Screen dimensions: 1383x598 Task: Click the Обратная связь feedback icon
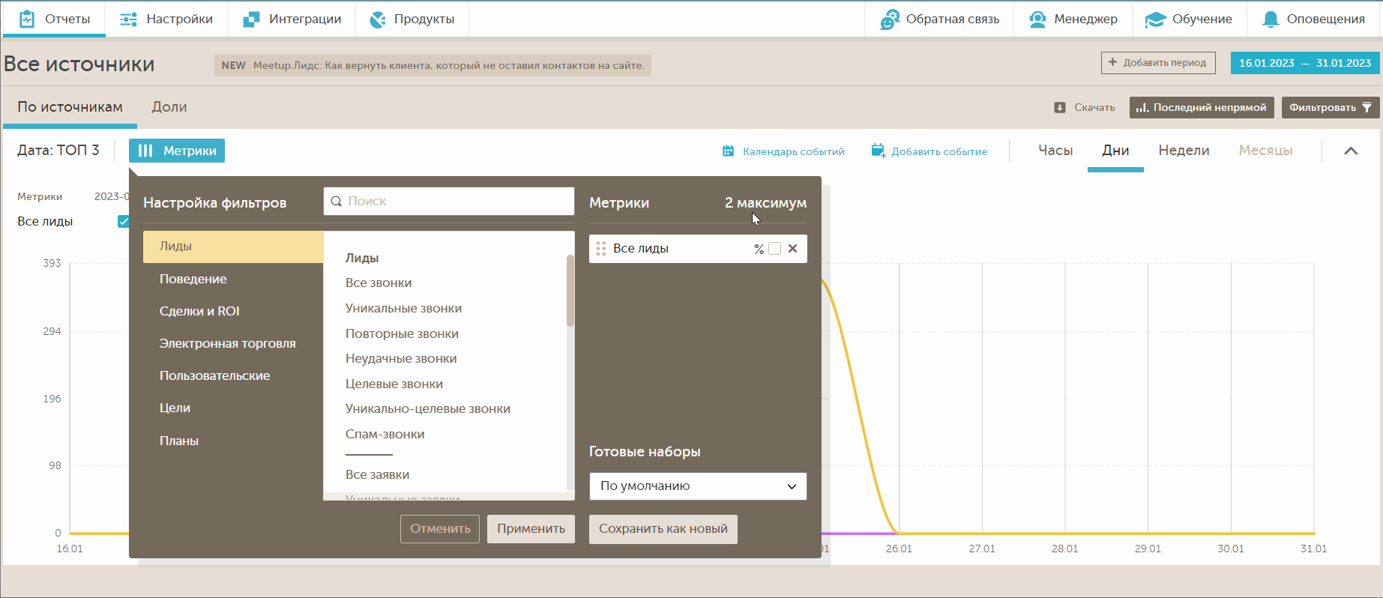890,19
